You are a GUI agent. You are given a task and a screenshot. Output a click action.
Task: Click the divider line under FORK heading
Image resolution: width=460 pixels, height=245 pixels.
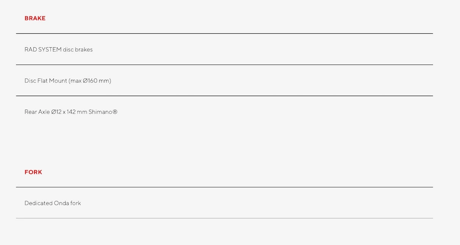coord(224,187)
